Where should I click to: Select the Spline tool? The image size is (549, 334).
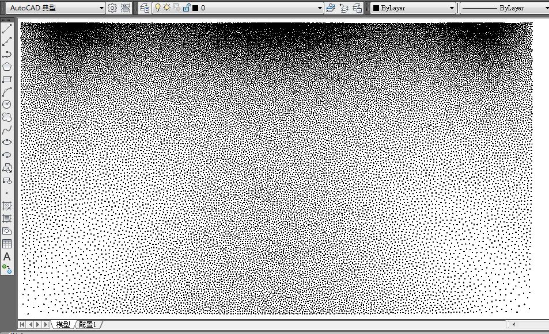click(7, 129)
